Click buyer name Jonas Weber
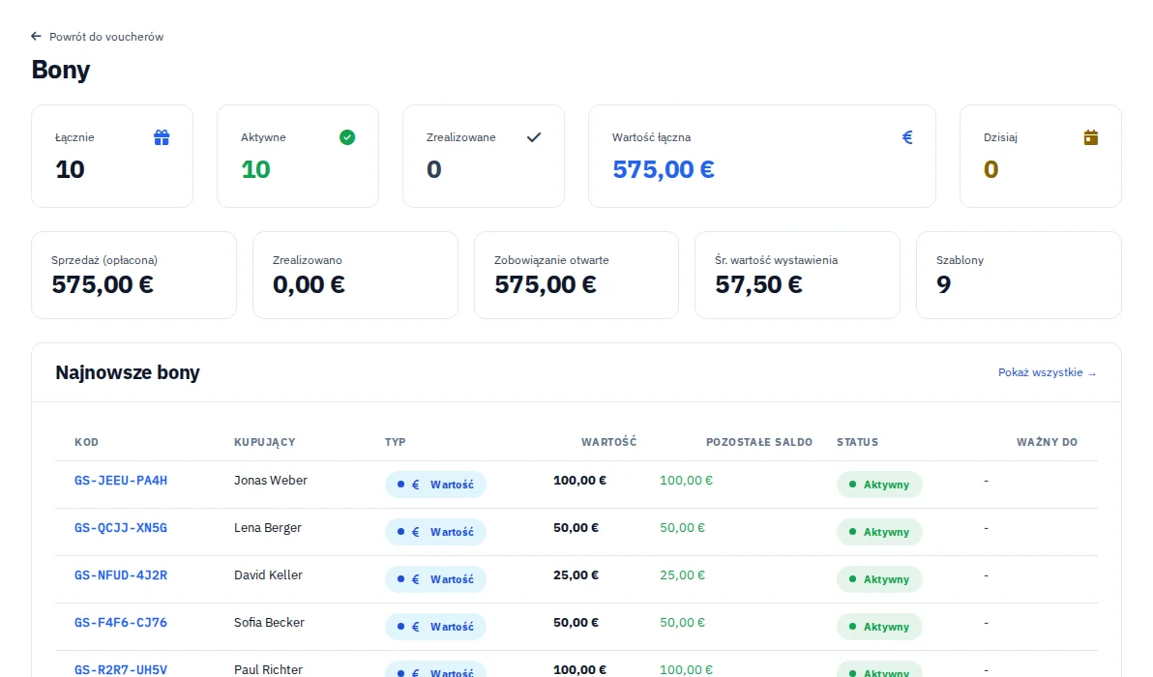 click(271, 481)
